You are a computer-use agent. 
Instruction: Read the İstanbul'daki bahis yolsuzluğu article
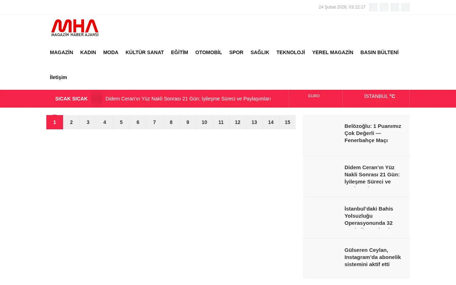369,216
